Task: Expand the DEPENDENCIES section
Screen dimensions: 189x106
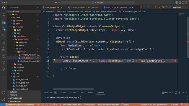Action: [24, 98]
